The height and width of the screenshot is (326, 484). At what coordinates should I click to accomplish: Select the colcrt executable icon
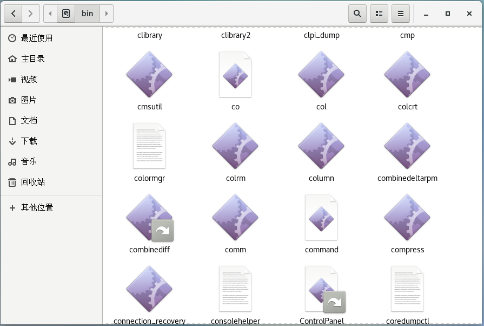(x=407, y=75)
